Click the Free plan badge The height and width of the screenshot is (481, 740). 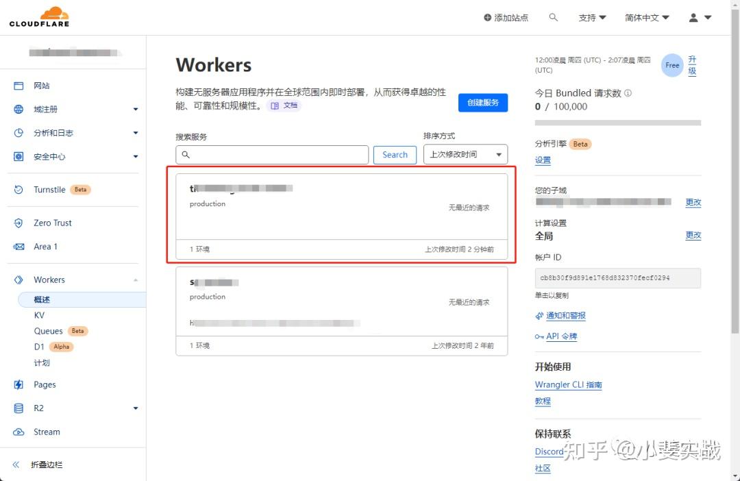tap(672, 65)
